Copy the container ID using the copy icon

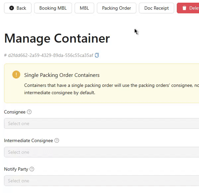coord(97,55)
